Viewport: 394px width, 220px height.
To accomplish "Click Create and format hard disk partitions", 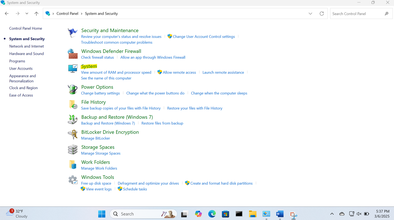I will pyautogui.click(x=222, y=183).
